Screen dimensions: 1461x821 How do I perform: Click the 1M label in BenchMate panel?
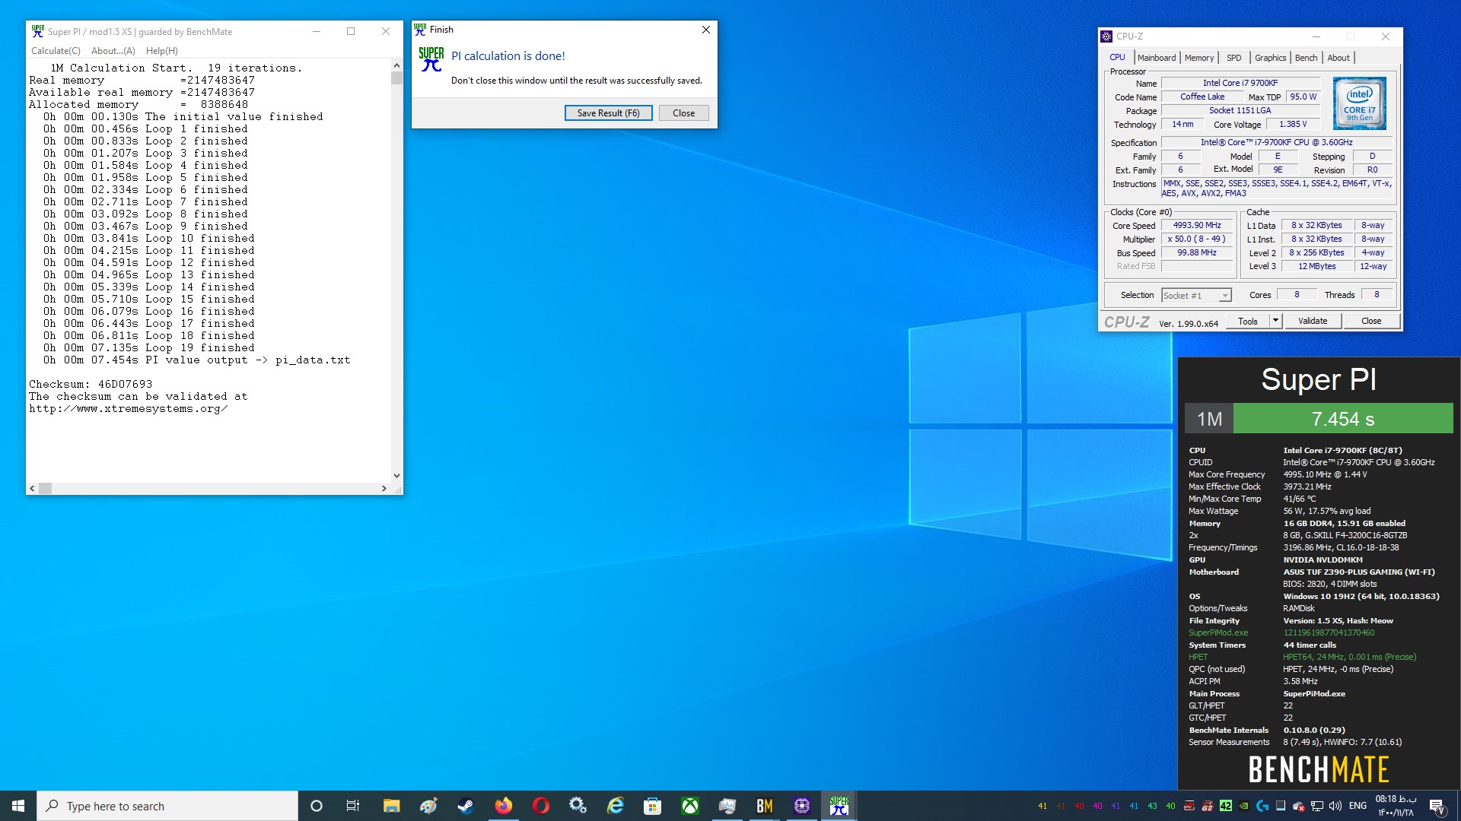pos(1209,419)
